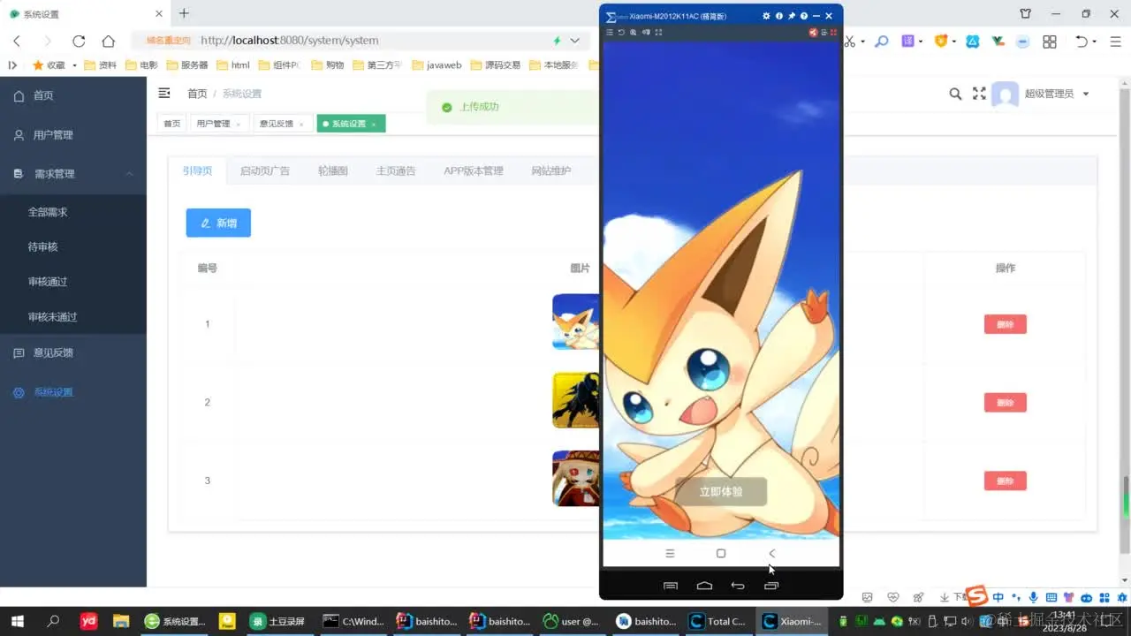Open Total C... taskbar item

pos(718,621)
